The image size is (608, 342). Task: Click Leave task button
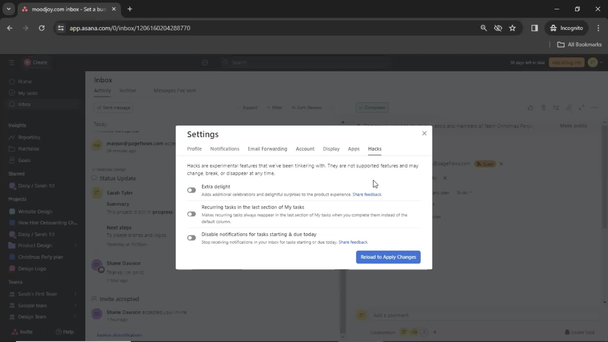click(x=579, y=332)
